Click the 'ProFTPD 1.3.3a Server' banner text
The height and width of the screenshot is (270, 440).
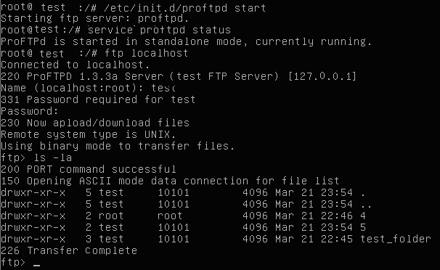(x=95, y=76)
